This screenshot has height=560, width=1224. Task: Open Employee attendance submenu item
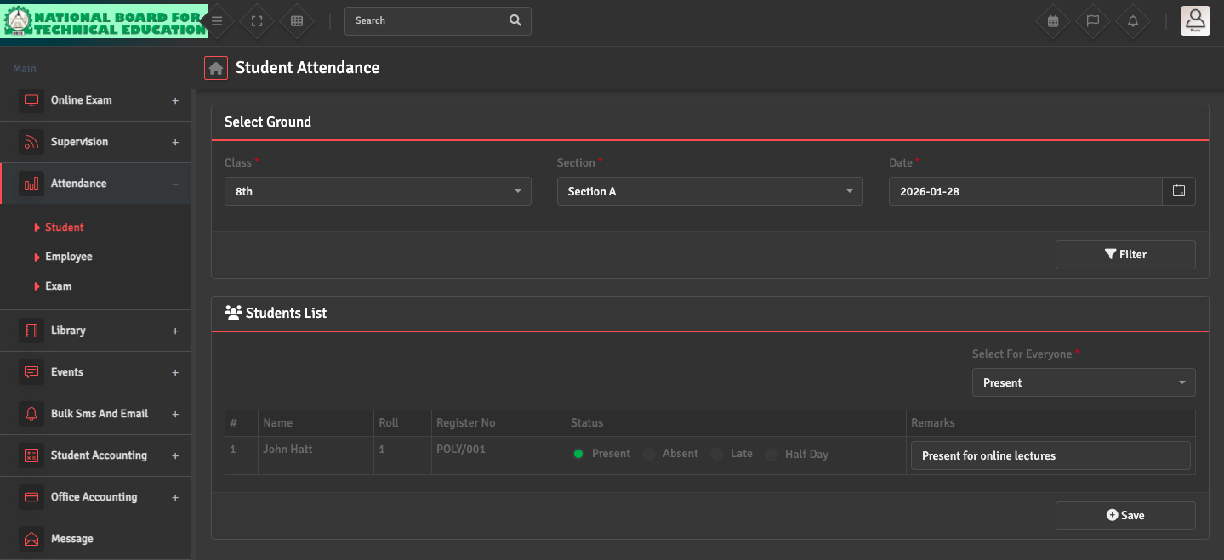(68, 257)
